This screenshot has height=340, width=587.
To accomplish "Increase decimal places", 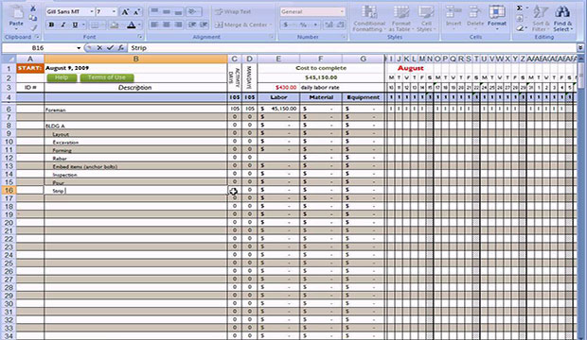I will point(329,25).
